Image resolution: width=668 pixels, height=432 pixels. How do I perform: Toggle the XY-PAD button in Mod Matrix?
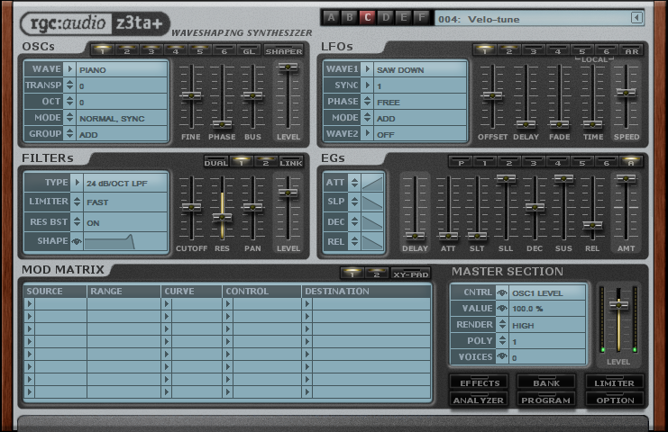pos(411,274)
